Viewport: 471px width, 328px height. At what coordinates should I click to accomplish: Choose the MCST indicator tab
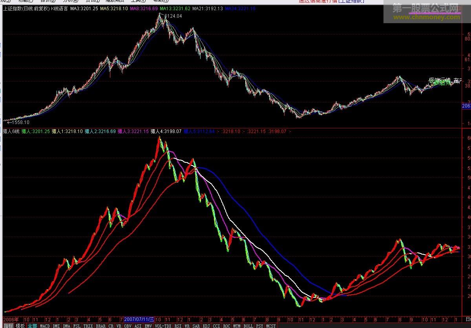[x=271, y=326]
